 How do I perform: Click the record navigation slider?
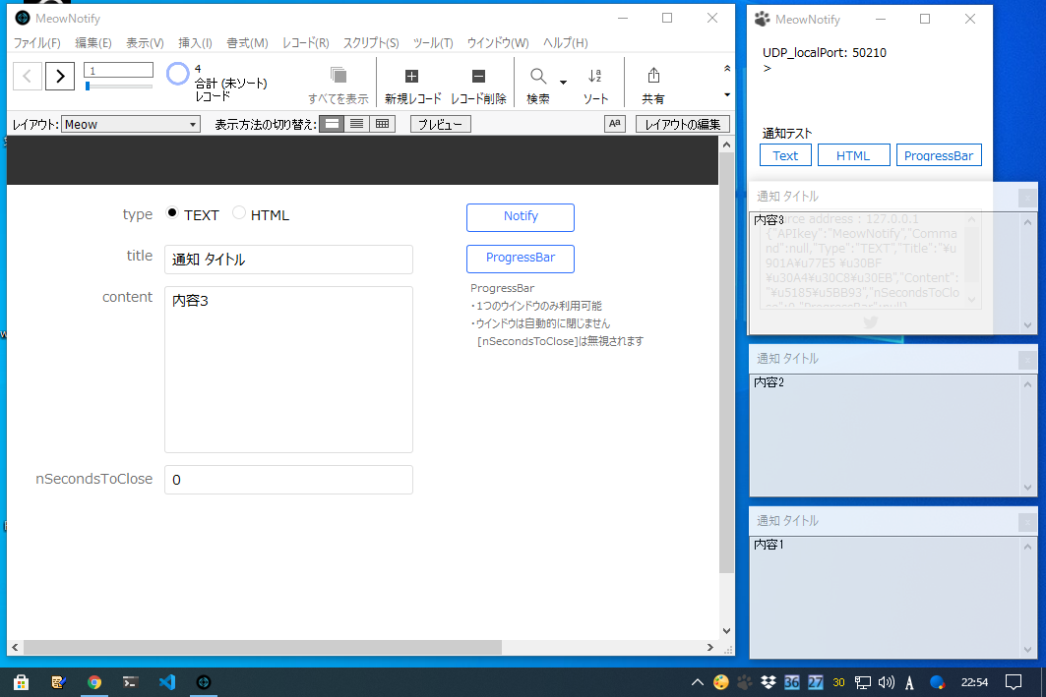(x=119, y=86)
